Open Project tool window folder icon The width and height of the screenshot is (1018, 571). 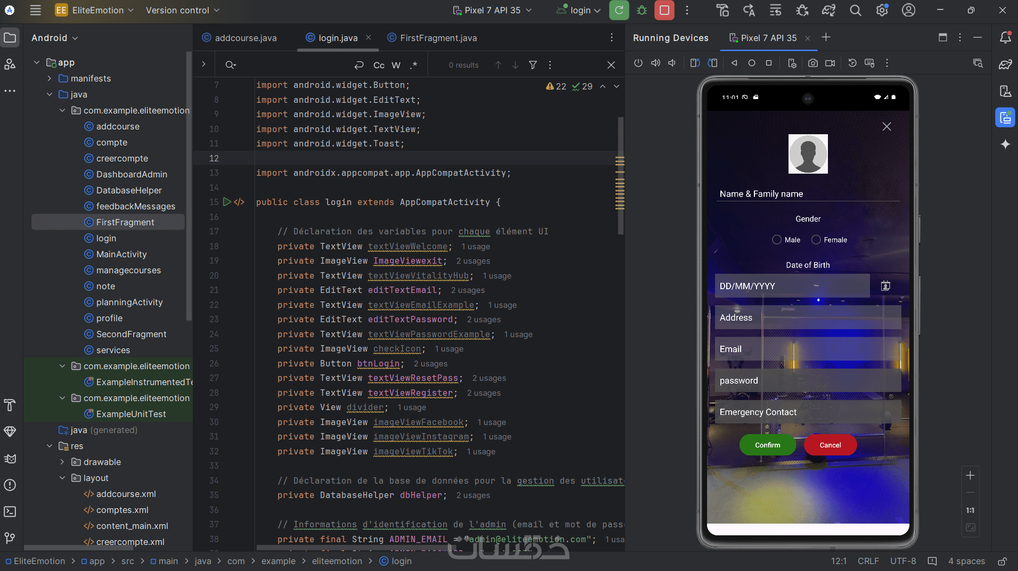coord(10,38)
